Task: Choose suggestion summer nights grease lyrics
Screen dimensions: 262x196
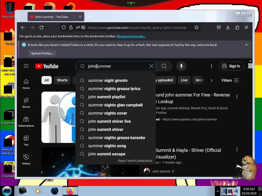Action: 116,89
